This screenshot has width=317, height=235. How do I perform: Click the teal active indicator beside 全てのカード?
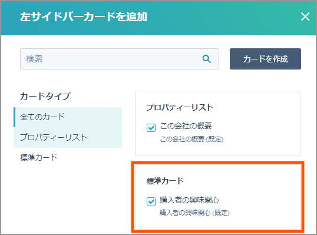tap(15, 117)
